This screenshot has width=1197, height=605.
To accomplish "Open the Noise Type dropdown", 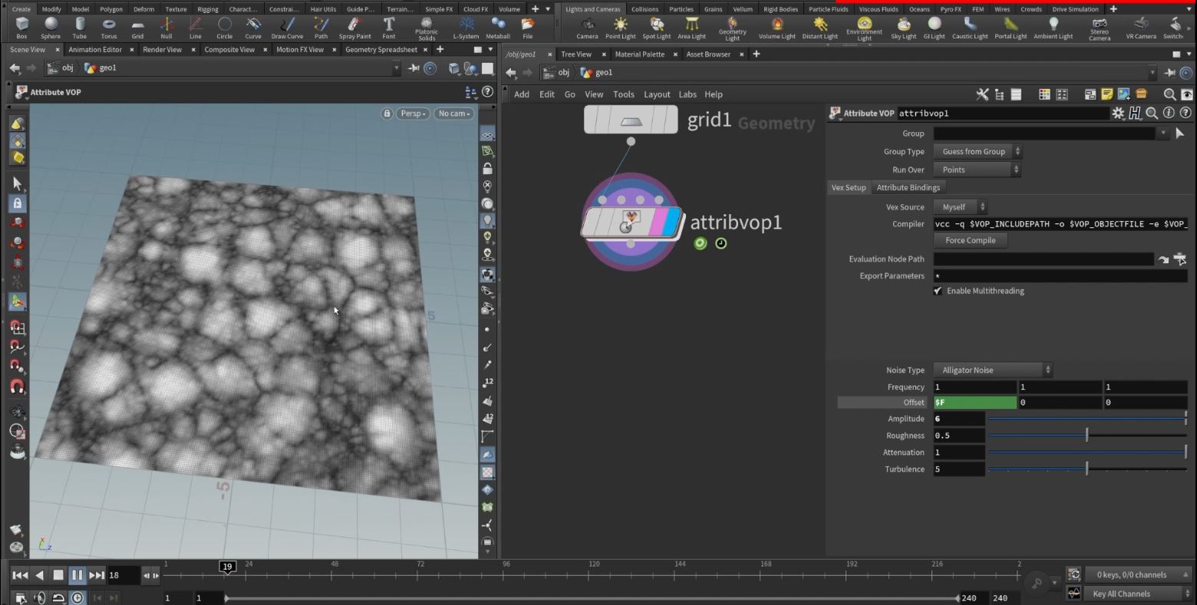I will (992, 370).
